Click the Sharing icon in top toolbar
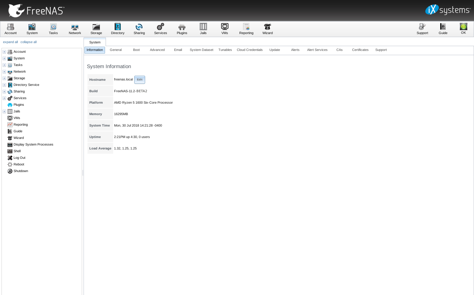Screen dimensions: 474x295 pyautogui.click(x=139, y=29)
